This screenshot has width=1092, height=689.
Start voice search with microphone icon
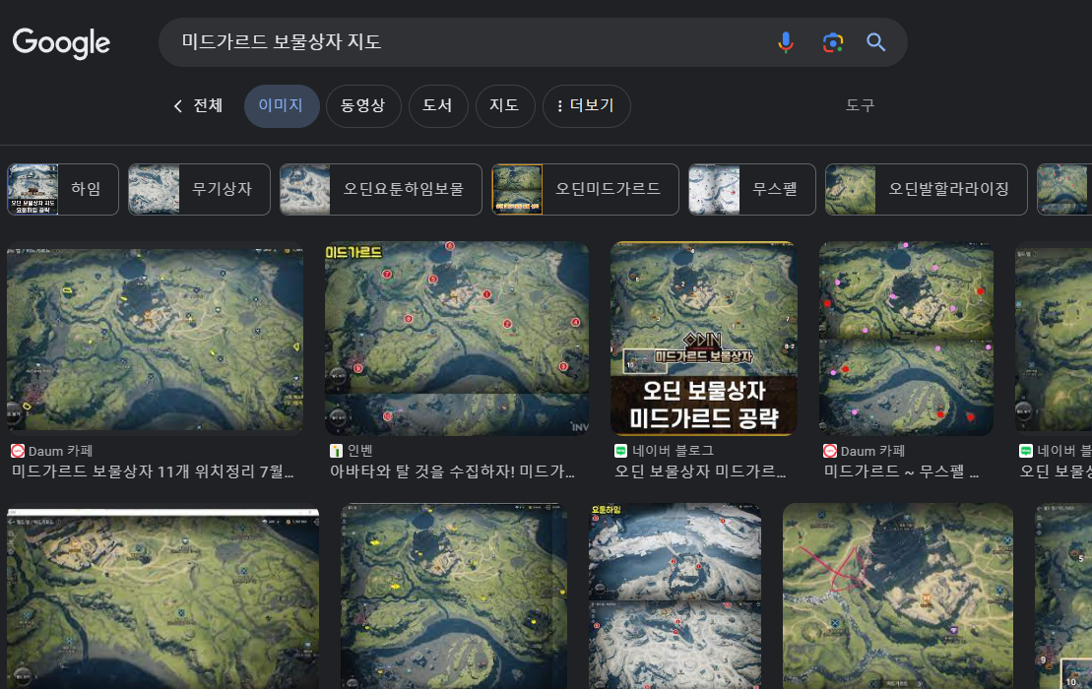(786, 42)
